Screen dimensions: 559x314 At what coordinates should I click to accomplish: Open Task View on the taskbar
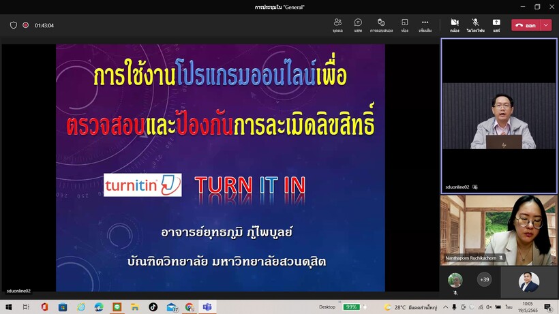tap(26, 307)
